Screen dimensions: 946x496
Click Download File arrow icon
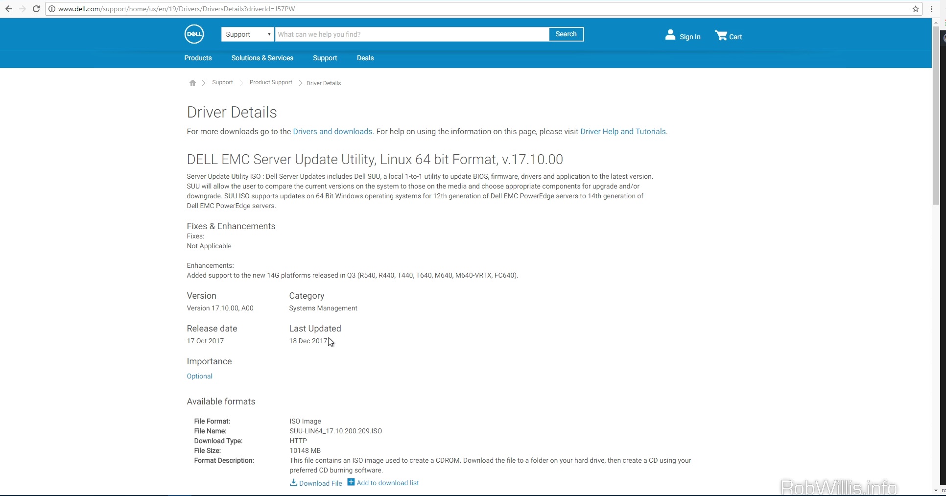tap(293, 482)
